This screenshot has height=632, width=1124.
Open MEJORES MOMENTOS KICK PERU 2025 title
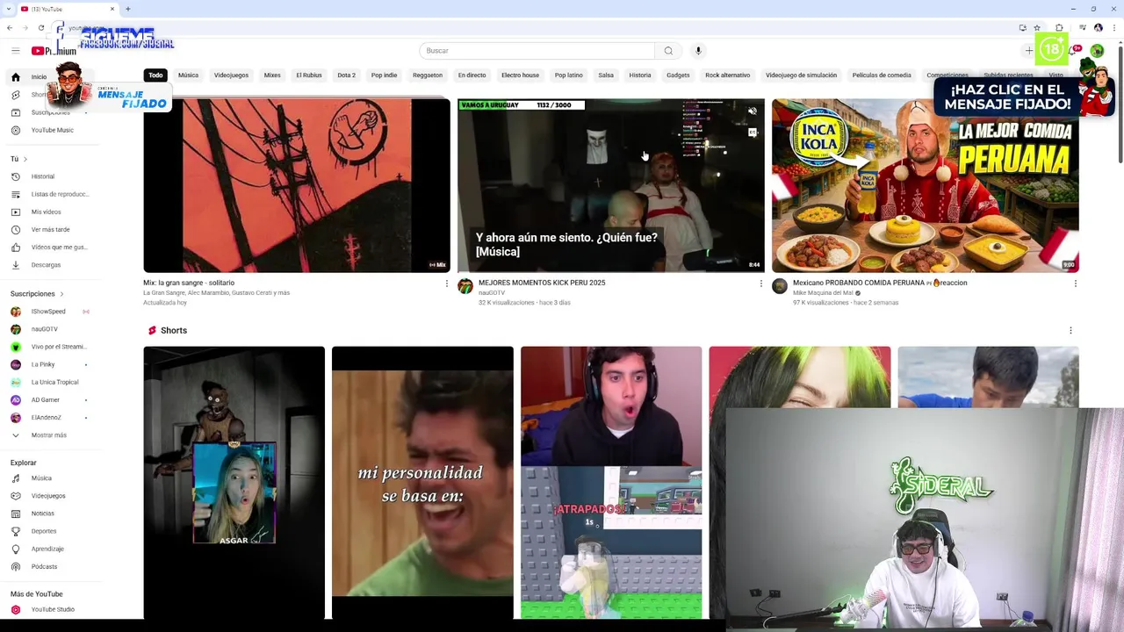coord(542,283)
